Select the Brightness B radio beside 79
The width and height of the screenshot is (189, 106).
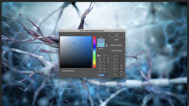point(98,62)
